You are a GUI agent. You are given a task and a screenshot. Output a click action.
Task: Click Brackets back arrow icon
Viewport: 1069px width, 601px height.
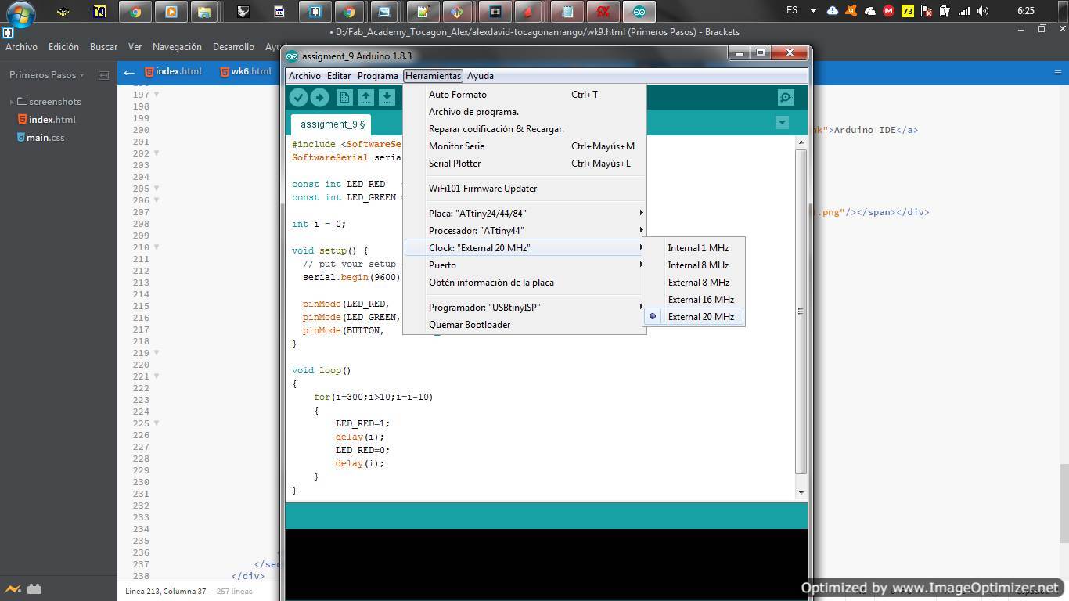pyautogui.click(x=129, y=73)
